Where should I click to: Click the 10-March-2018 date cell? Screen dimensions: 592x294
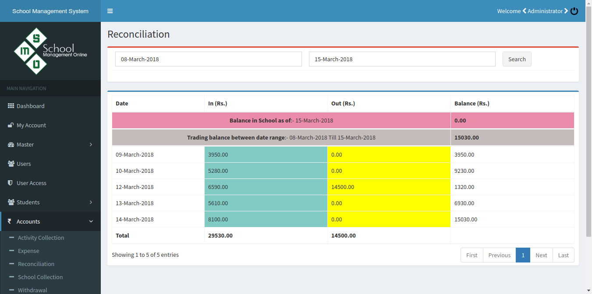coord(158,171)
